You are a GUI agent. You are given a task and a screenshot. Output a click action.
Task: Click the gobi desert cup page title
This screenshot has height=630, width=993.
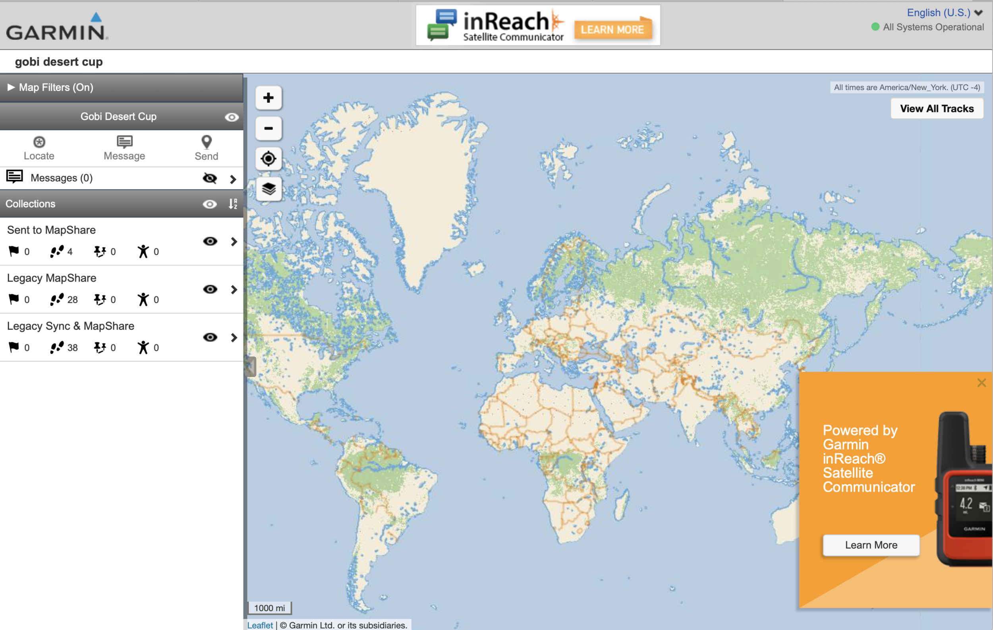(59, 62)
